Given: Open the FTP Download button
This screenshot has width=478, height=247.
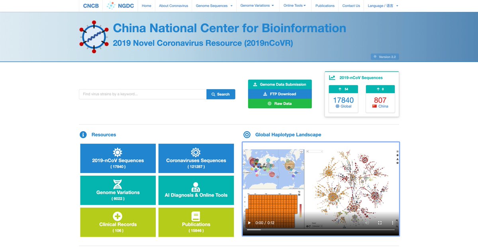Looking at the screenshot, I should click(280, 94).
